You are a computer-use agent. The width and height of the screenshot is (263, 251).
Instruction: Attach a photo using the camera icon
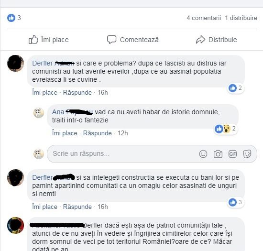pyautogui.click(x=218, y=154)
